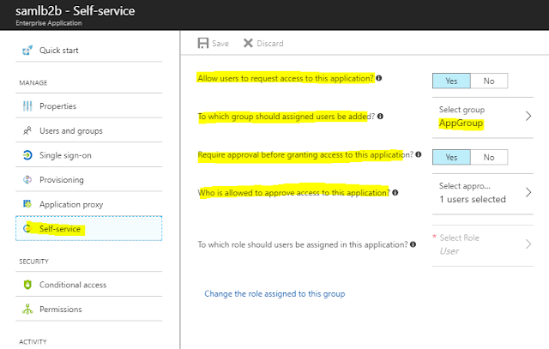Click the Users and groups icon

click(x=26, y=131)
